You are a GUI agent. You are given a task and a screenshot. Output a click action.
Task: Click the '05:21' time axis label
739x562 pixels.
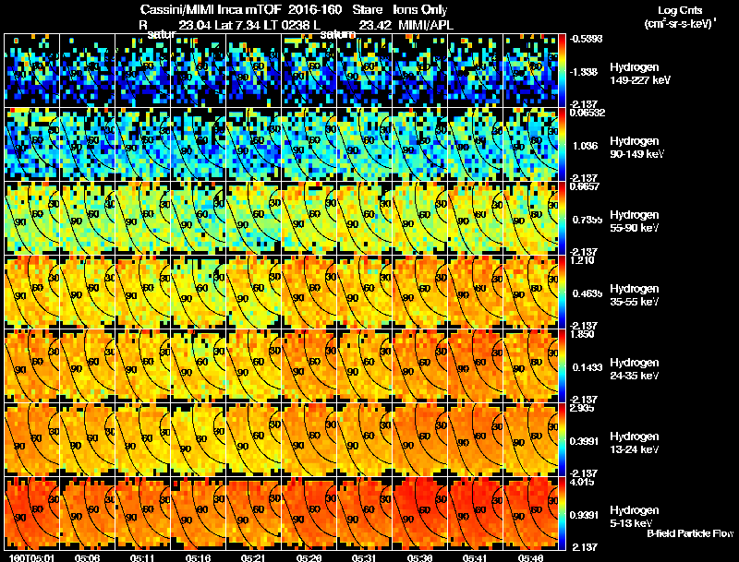pyautogui.click(x=253, y=557)
